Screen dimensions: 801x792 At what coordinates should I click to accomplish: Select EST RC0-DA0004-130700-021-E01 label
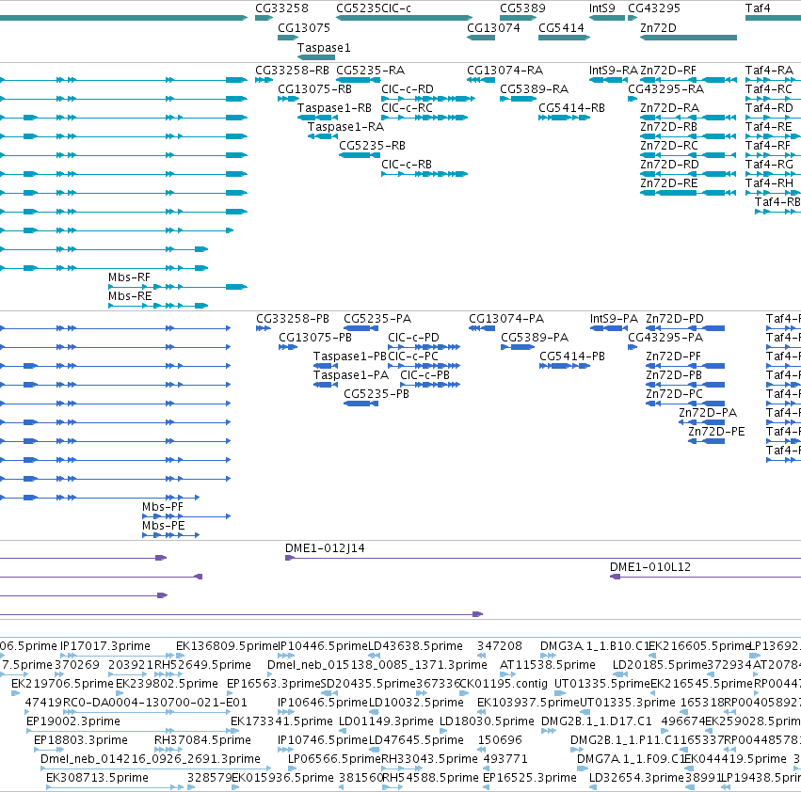[x=154, y=703]
